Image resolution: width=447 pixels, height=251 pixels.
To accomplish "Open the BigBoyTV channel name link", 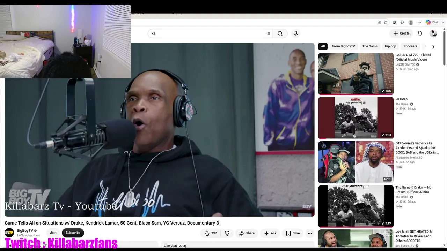I will pos(25,231).
